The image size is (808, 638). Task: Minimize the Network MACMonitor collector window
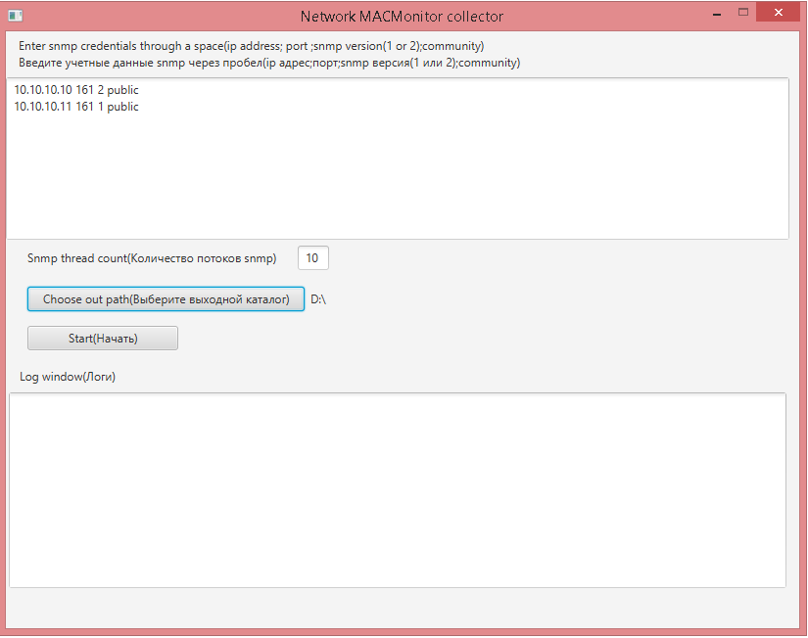715,14
